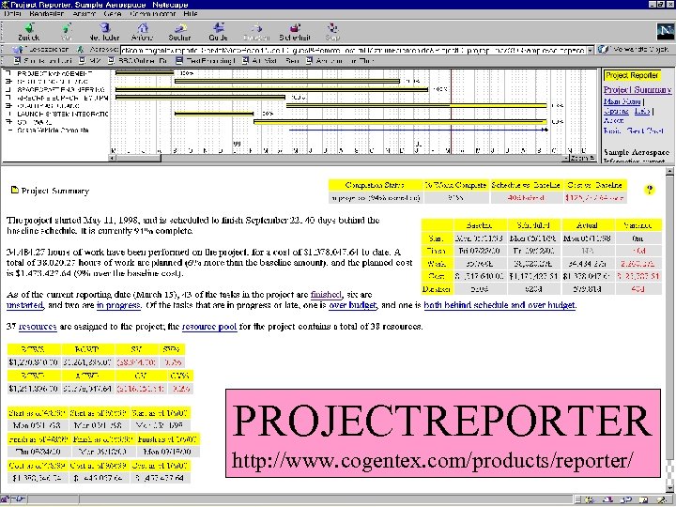Open the Bearbeiten menu
Image resolution: width=676 pixels, height=507 pixels.
47,14
